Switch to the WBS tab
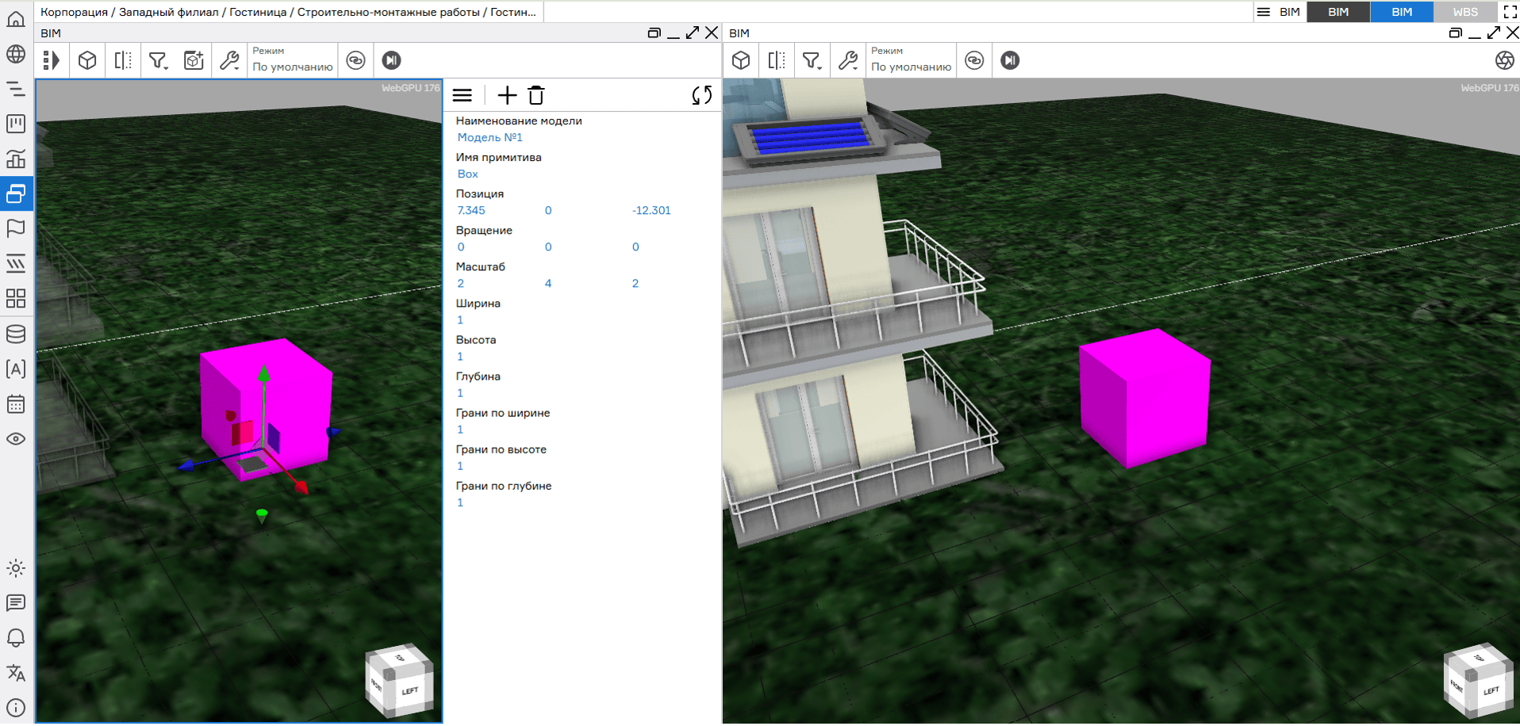 pos(1464,12)
